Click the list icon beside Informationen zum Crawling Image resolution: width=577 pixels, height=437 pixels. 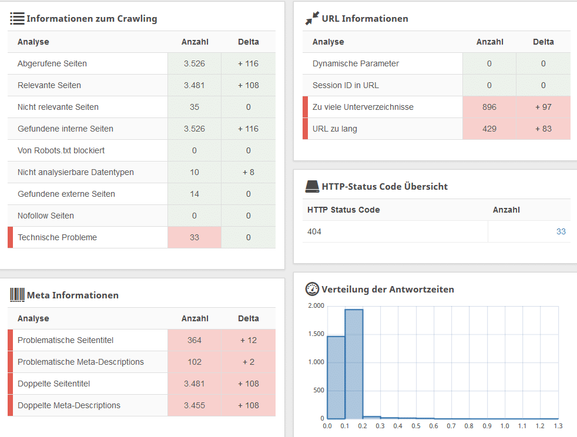pyautogui.click(x=17, y=18)
